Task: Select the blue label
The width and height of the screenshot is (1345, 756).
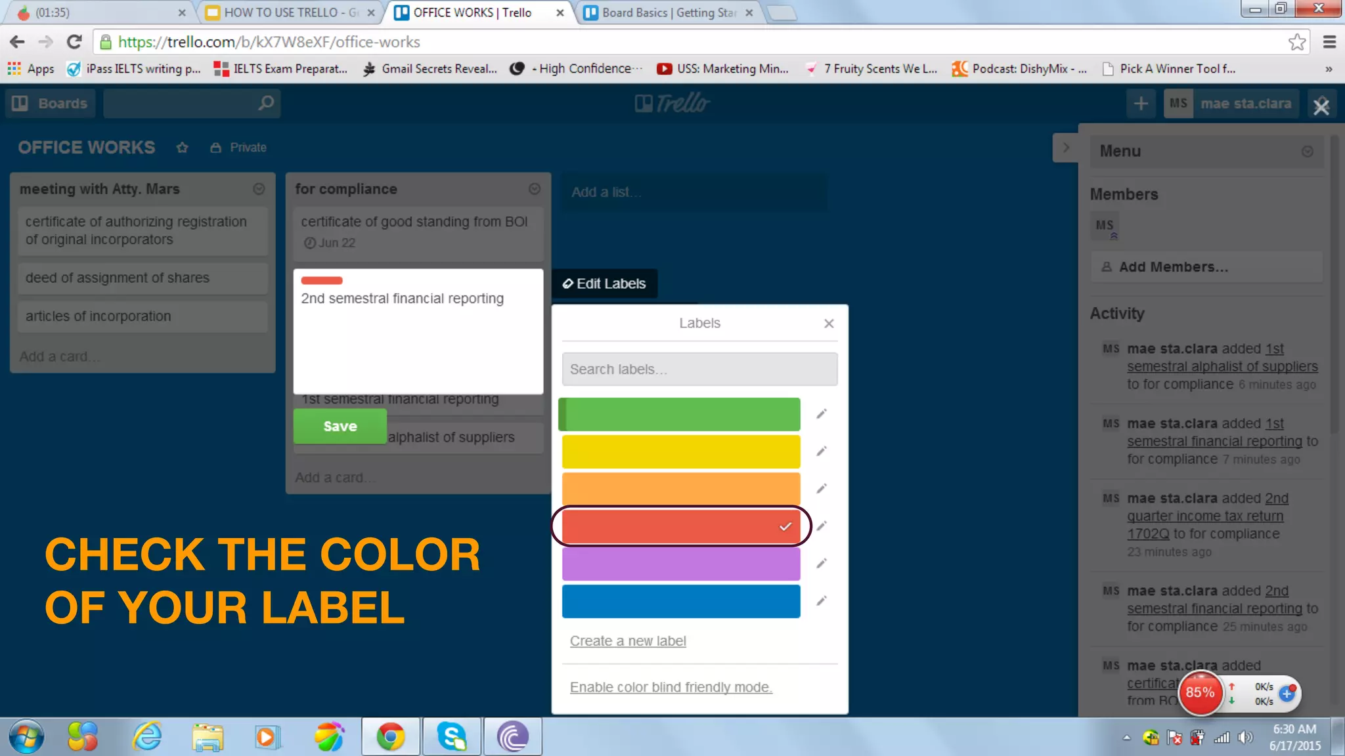Action: pyautogui.click(x=681, y=601)
